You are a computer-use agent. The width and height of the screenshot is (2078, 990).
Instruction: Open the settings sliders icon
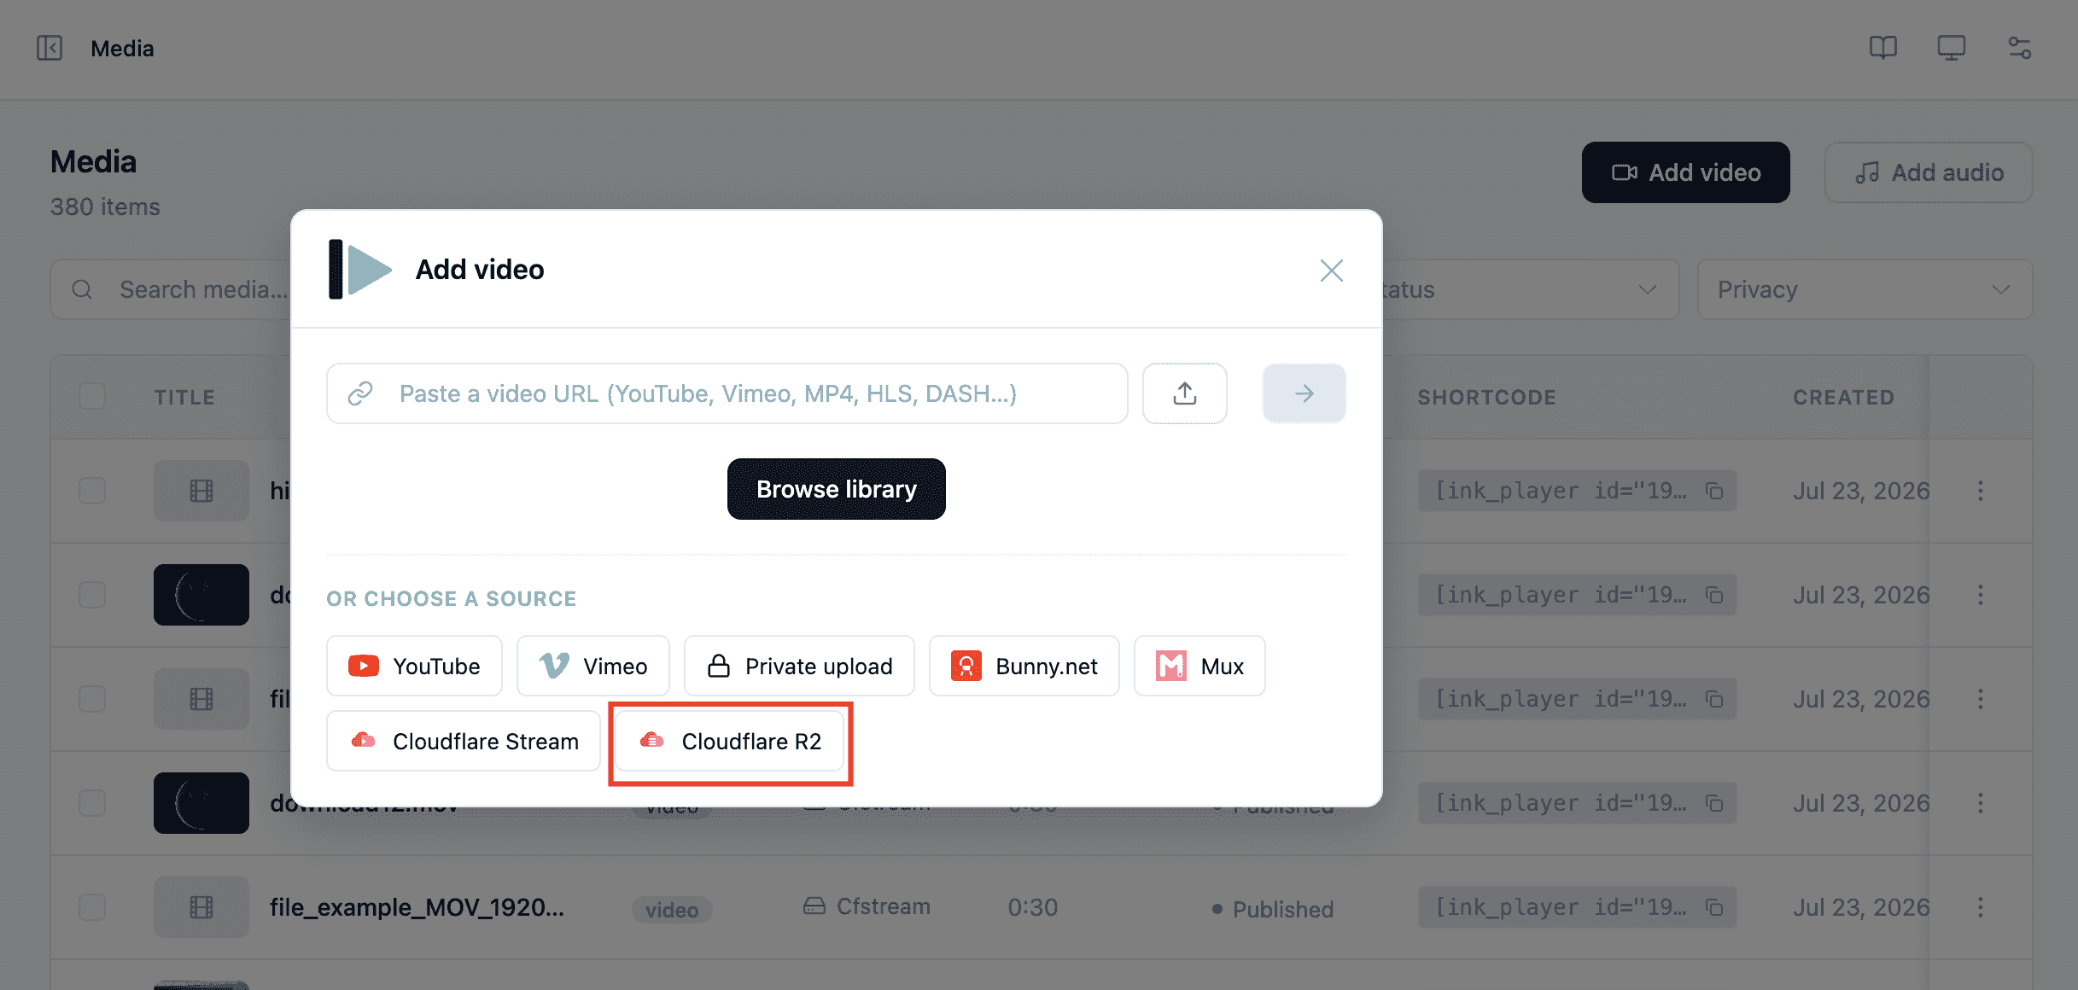2020,48
